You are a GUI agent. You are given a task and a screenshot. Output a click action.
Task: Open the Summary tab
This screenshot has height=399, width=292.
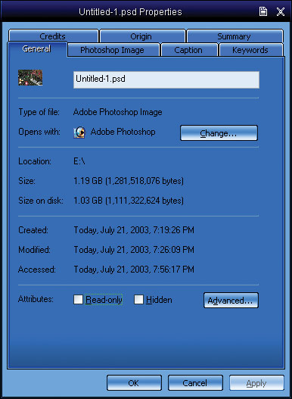pyautogui.click(x=234, y=36)
